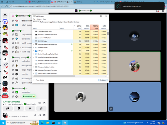Open Team Excel server header menu
167x125 pixels.
(23, 16)
